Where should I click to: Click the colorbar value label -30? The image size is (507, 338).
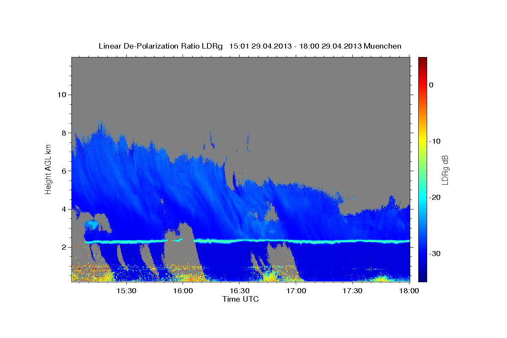[435, 253]
